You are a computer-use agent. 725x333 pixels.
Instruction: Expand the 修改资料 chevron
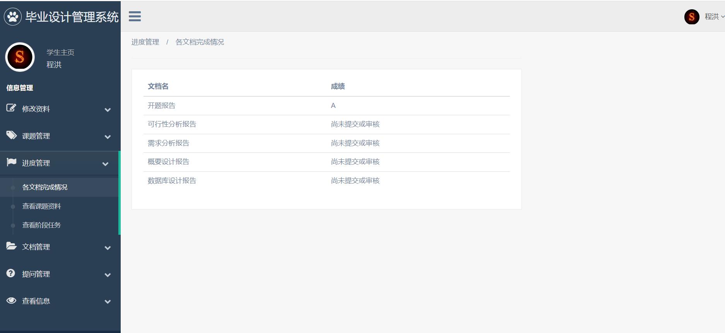click(108, 110)
